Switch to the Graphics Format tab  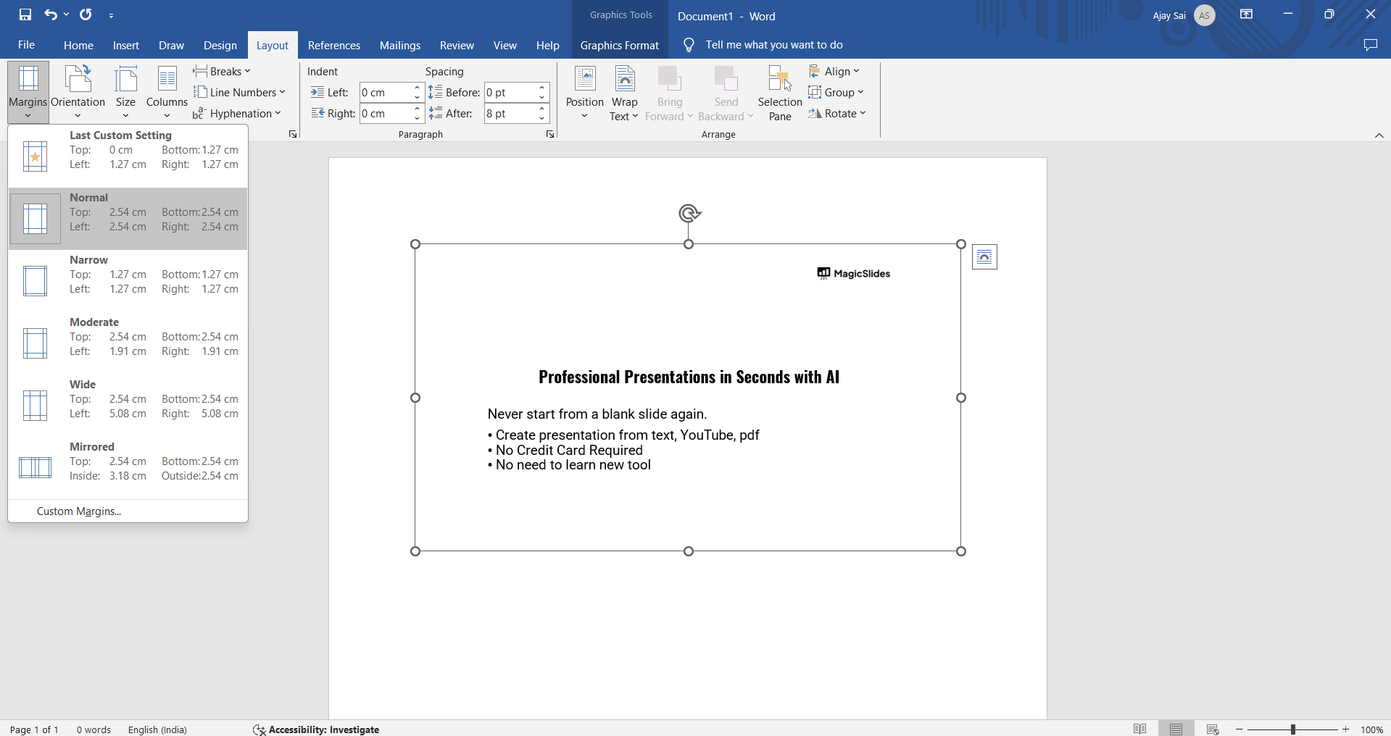click(619, 45)
